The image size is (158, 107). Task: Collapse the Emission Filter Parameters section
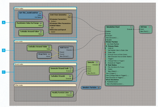pyautogui.click(x=50, y=23)
